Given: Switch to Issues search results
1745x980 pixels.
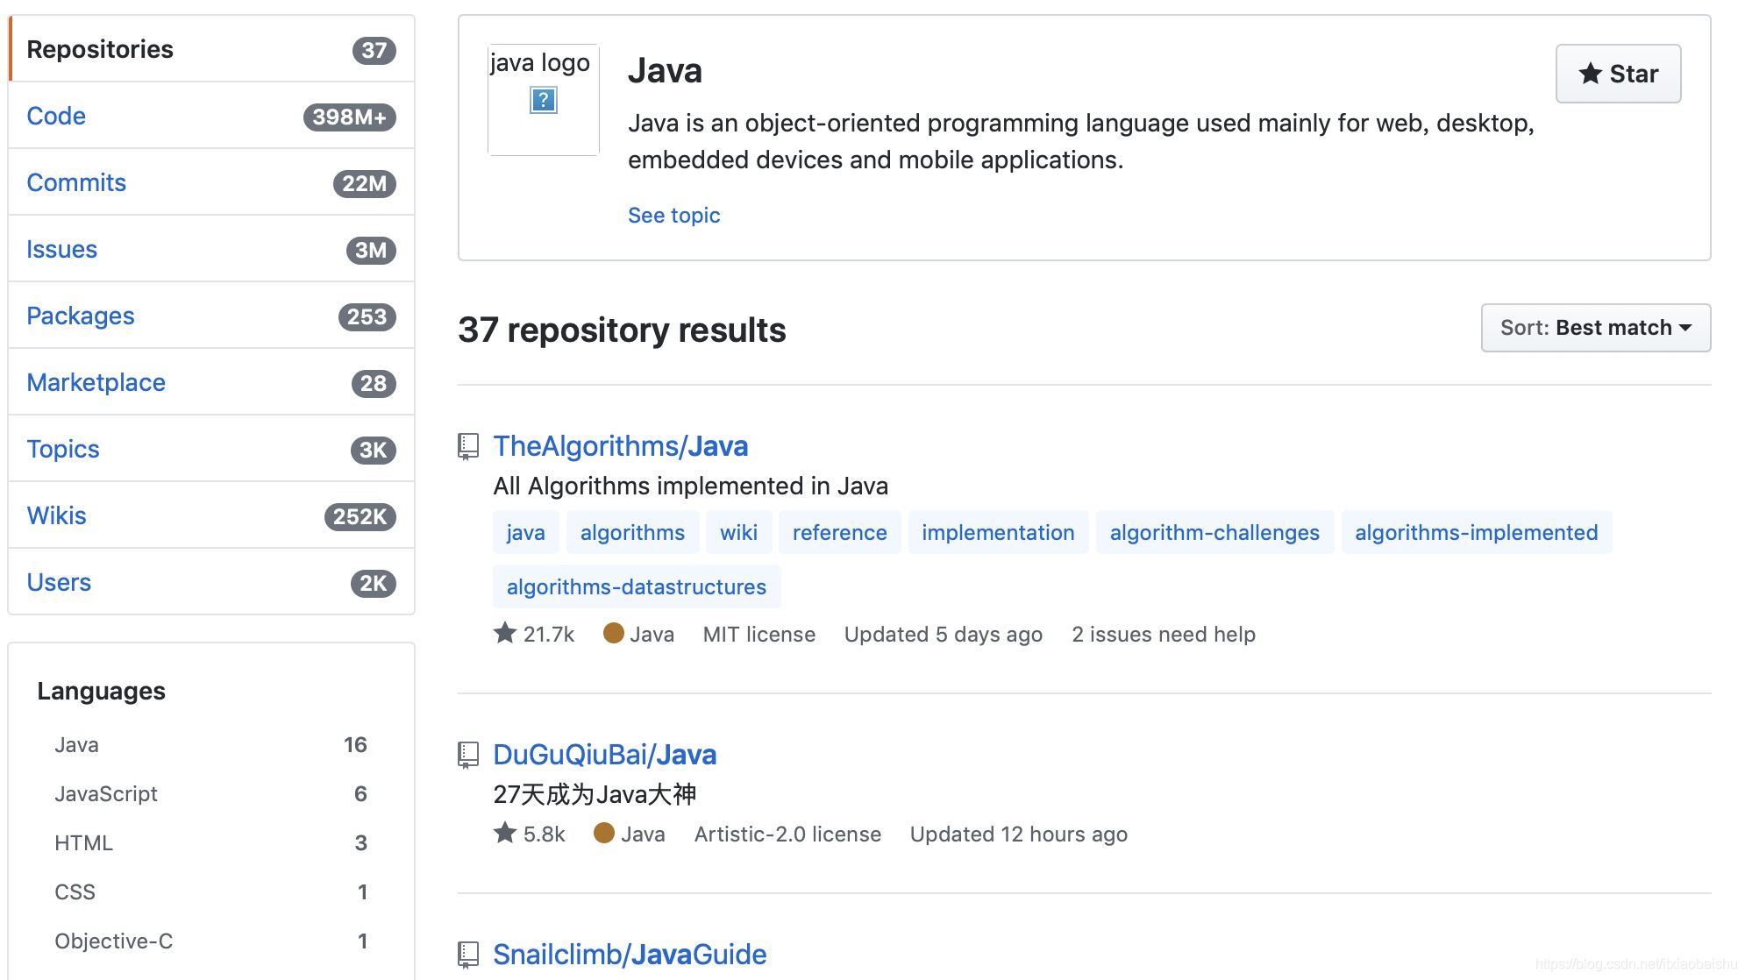Looking at the screenshot, I should 211,249.
